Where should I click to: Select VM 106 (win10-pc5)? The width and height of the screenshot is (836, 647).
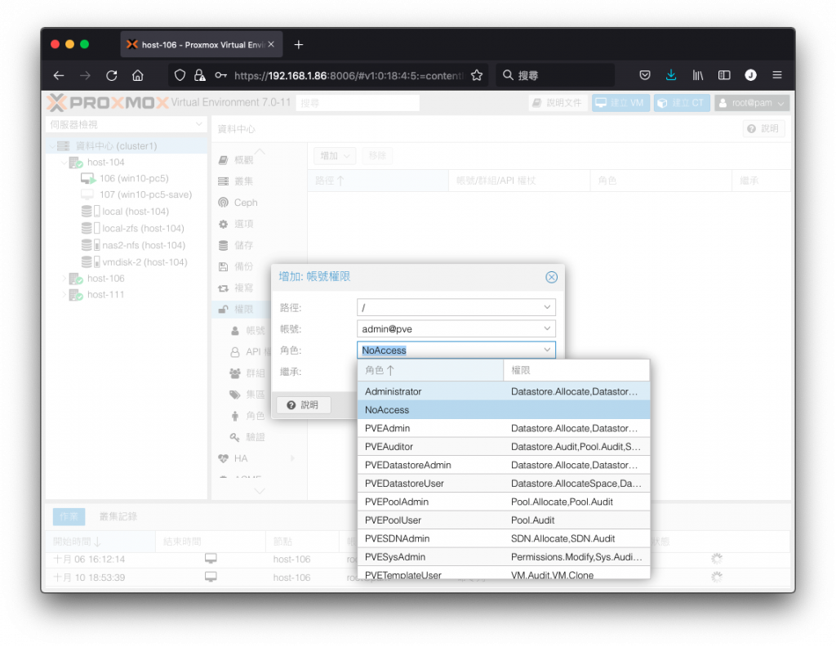tap(134, 178)
